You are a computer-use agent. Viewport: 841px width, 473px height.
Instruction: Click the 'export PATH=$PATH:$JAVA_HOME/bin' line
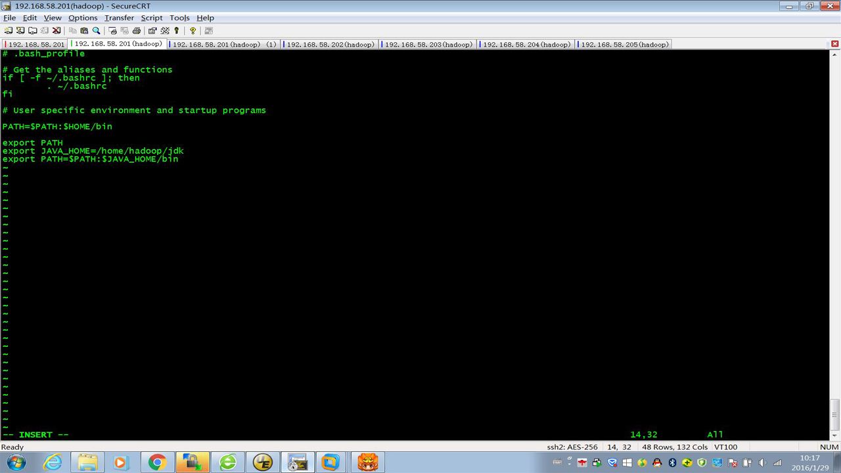coord(90,159)
